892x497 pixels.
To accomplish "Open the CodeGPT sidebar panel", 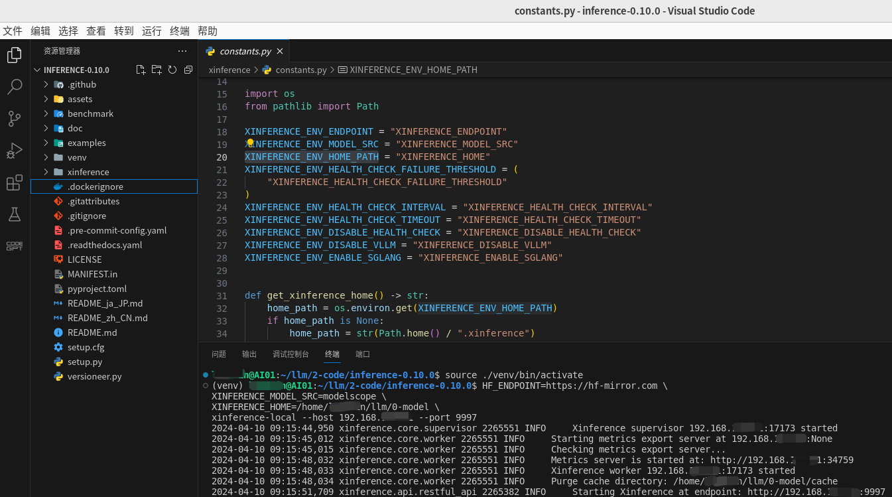I will [x=15, y=246].
